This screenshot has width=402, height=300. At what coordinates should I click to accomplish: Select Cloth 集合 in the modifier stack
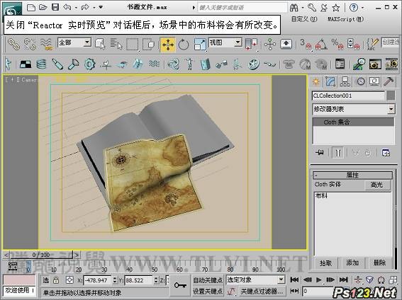click(x=353, y=122)
